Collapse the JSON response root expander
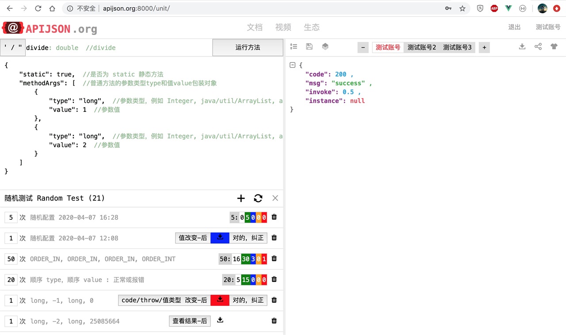566x335 pixels. 293,65
